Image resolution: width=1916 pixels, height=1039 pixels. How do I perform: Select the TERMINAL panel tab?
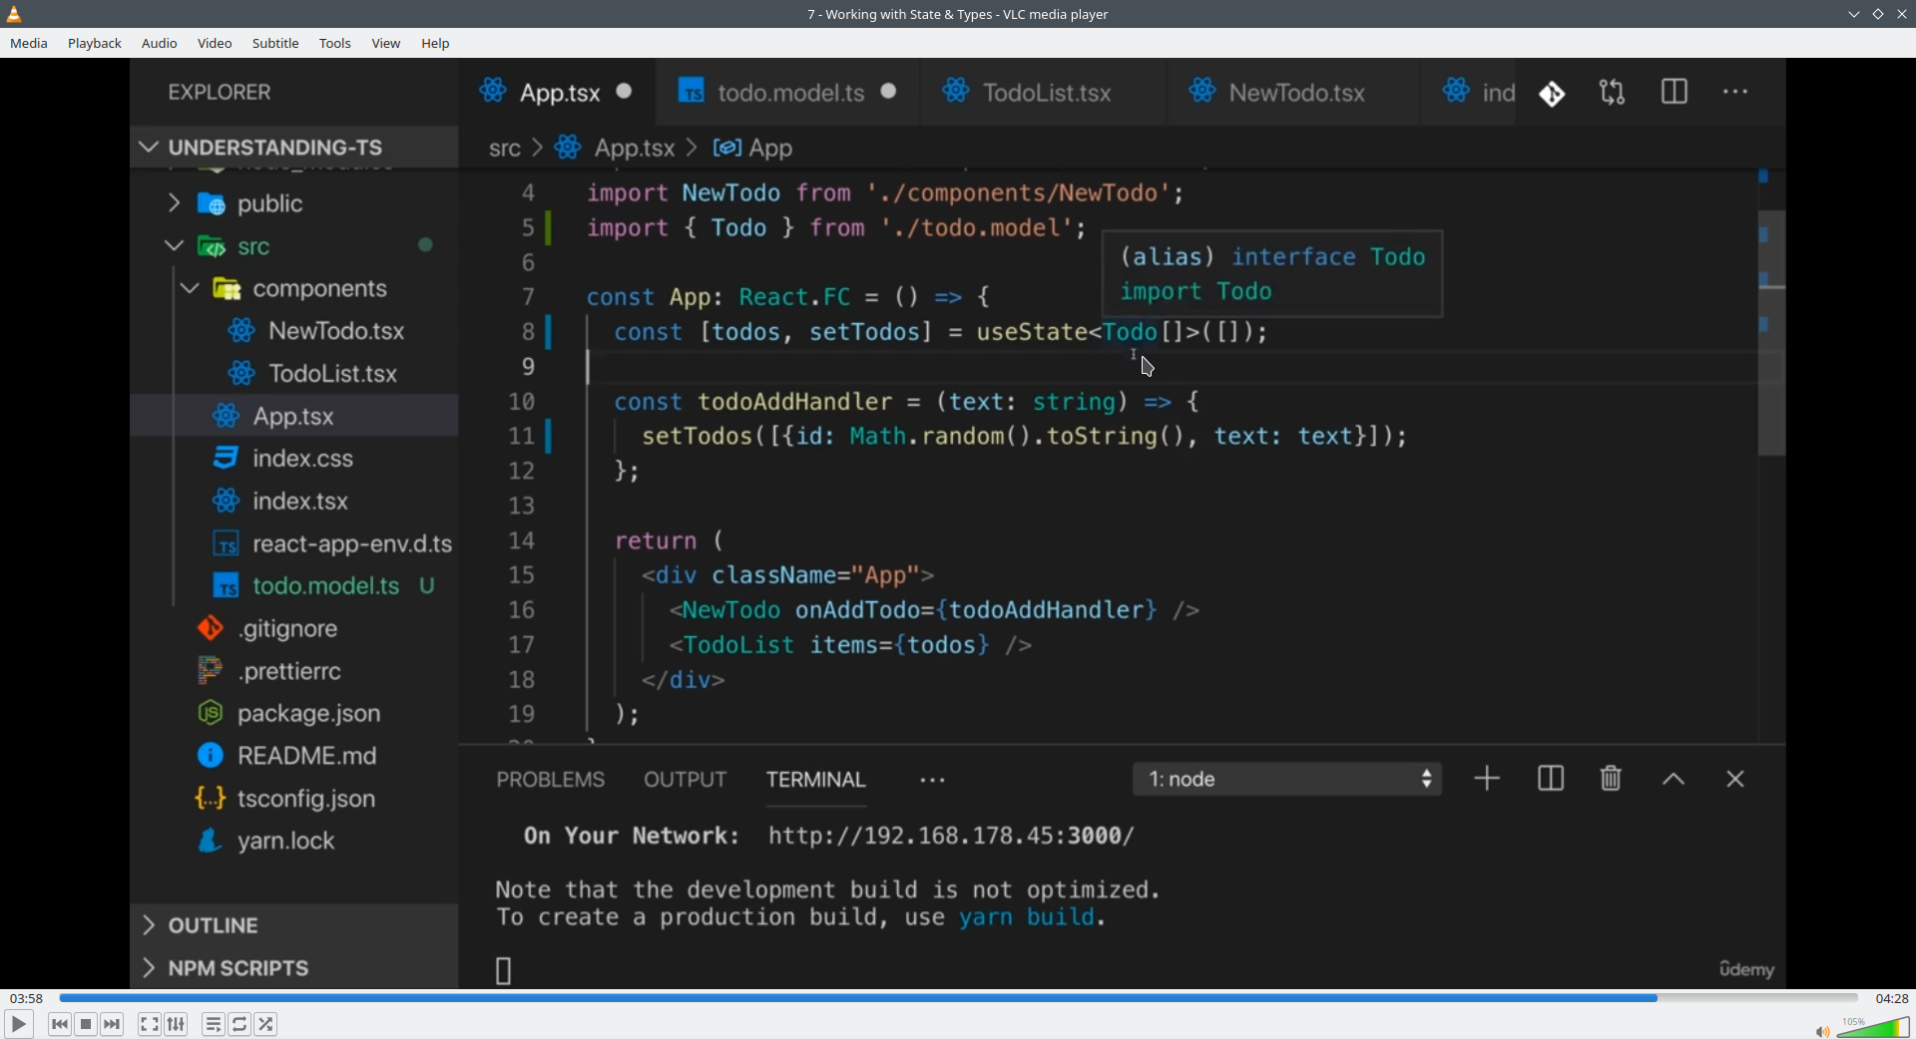click(x=816, y=780)
